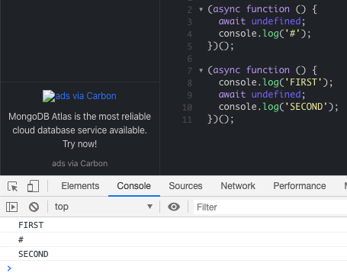Click line number 6 in the gutter

point(190,59)
